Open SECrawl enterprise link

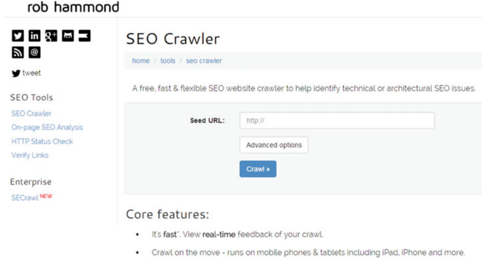pos(25,198)
